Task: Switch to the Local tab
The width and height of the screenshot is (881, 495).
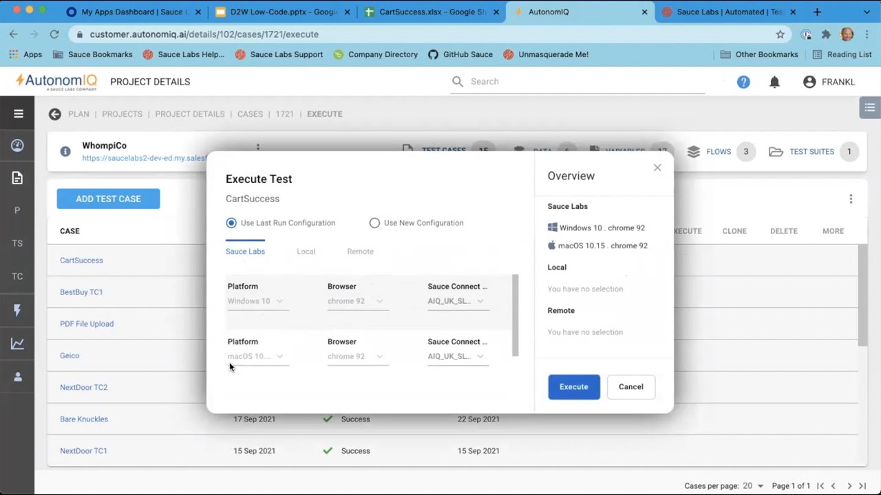Action: [x=306, y=252]
